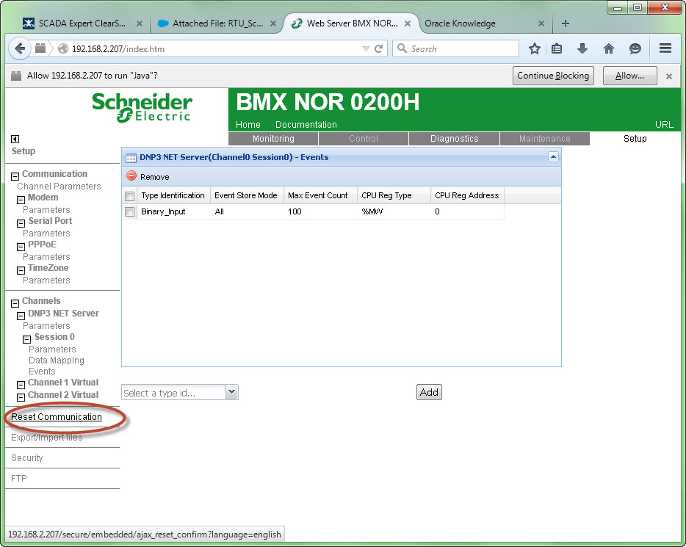
Task: Open the FTP link
Action: [19, 479]
